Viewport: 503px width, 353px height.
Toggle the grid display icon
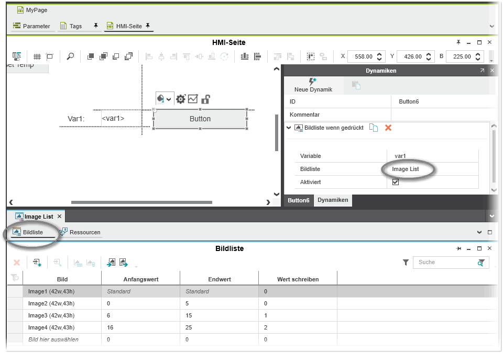[x=37, y=56]
